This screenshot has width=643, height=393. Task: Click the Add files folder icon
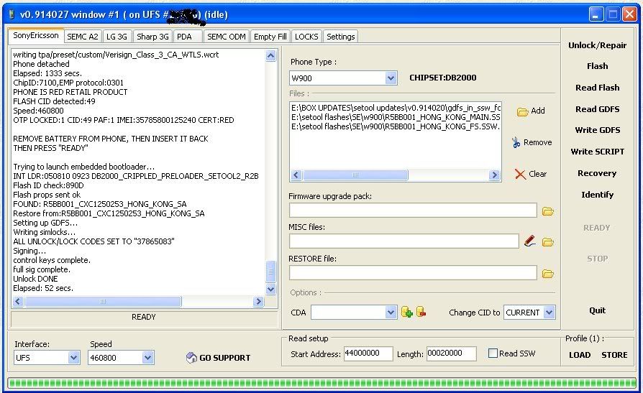(x=522, y=111)
